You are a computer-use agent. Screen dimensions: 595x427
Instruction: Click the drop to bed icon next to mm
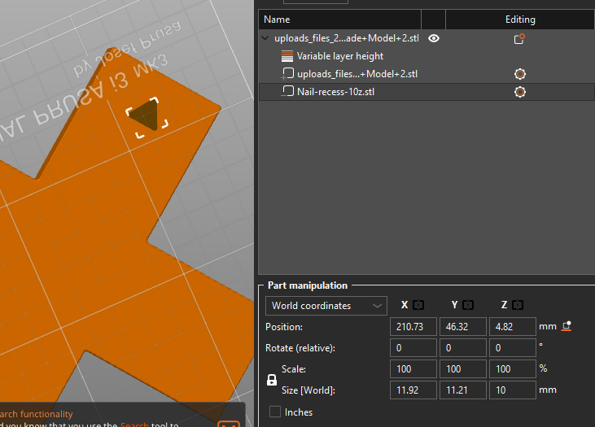[x=567, y=326]
